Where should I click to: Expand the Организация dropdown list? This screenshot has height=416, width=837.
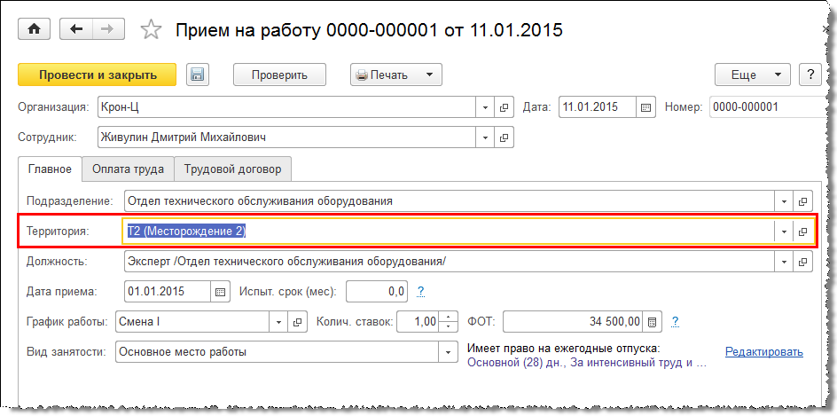(485, 107)
